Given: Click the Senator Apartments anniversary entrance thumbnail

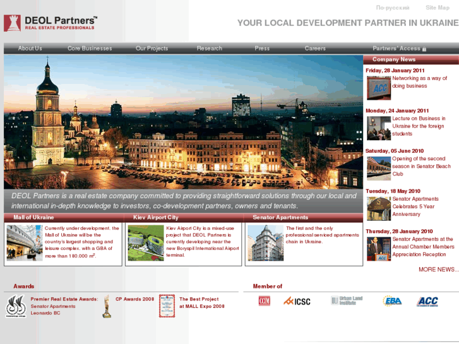Looking at the screenshot, I should 379,208.
